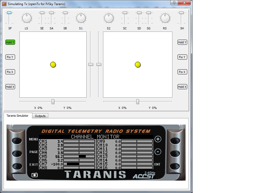
Task: Click the CH10 label on the LCD
Action: point(102,145)
